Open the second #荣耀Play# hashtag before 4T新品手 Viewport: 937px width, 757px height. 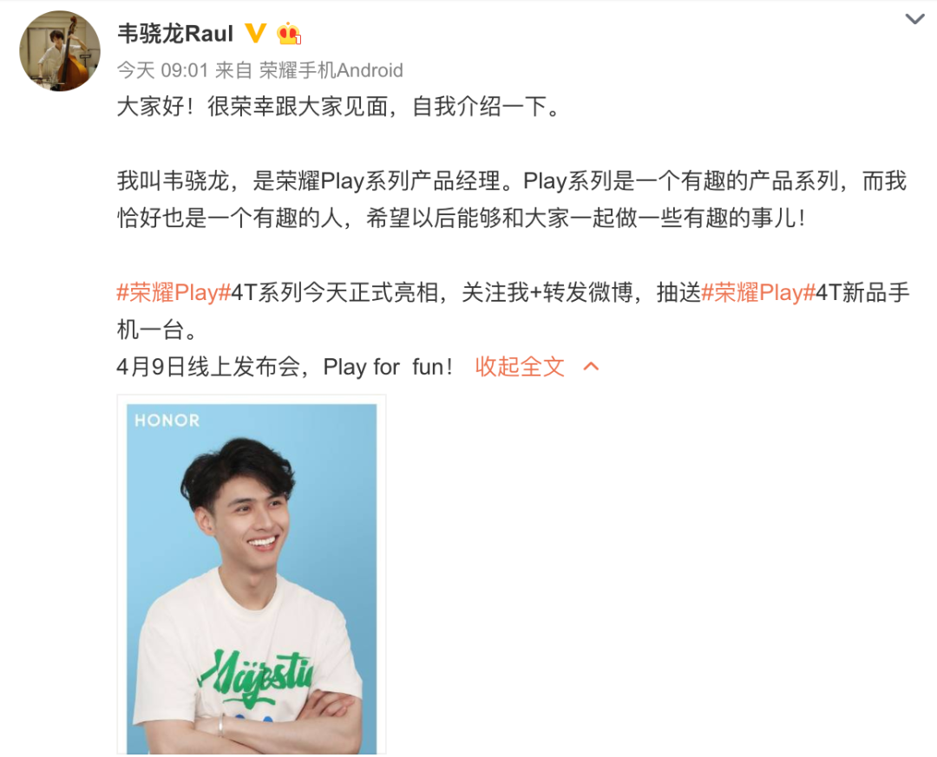pyautogui.click(x=758, y=293)
